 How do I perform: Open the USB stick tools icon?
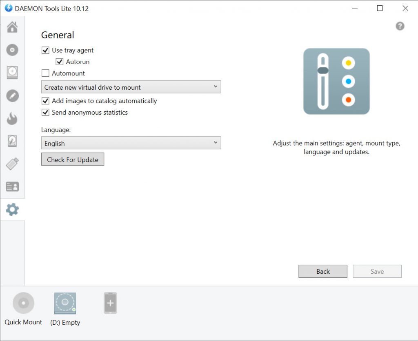point(12,164)
